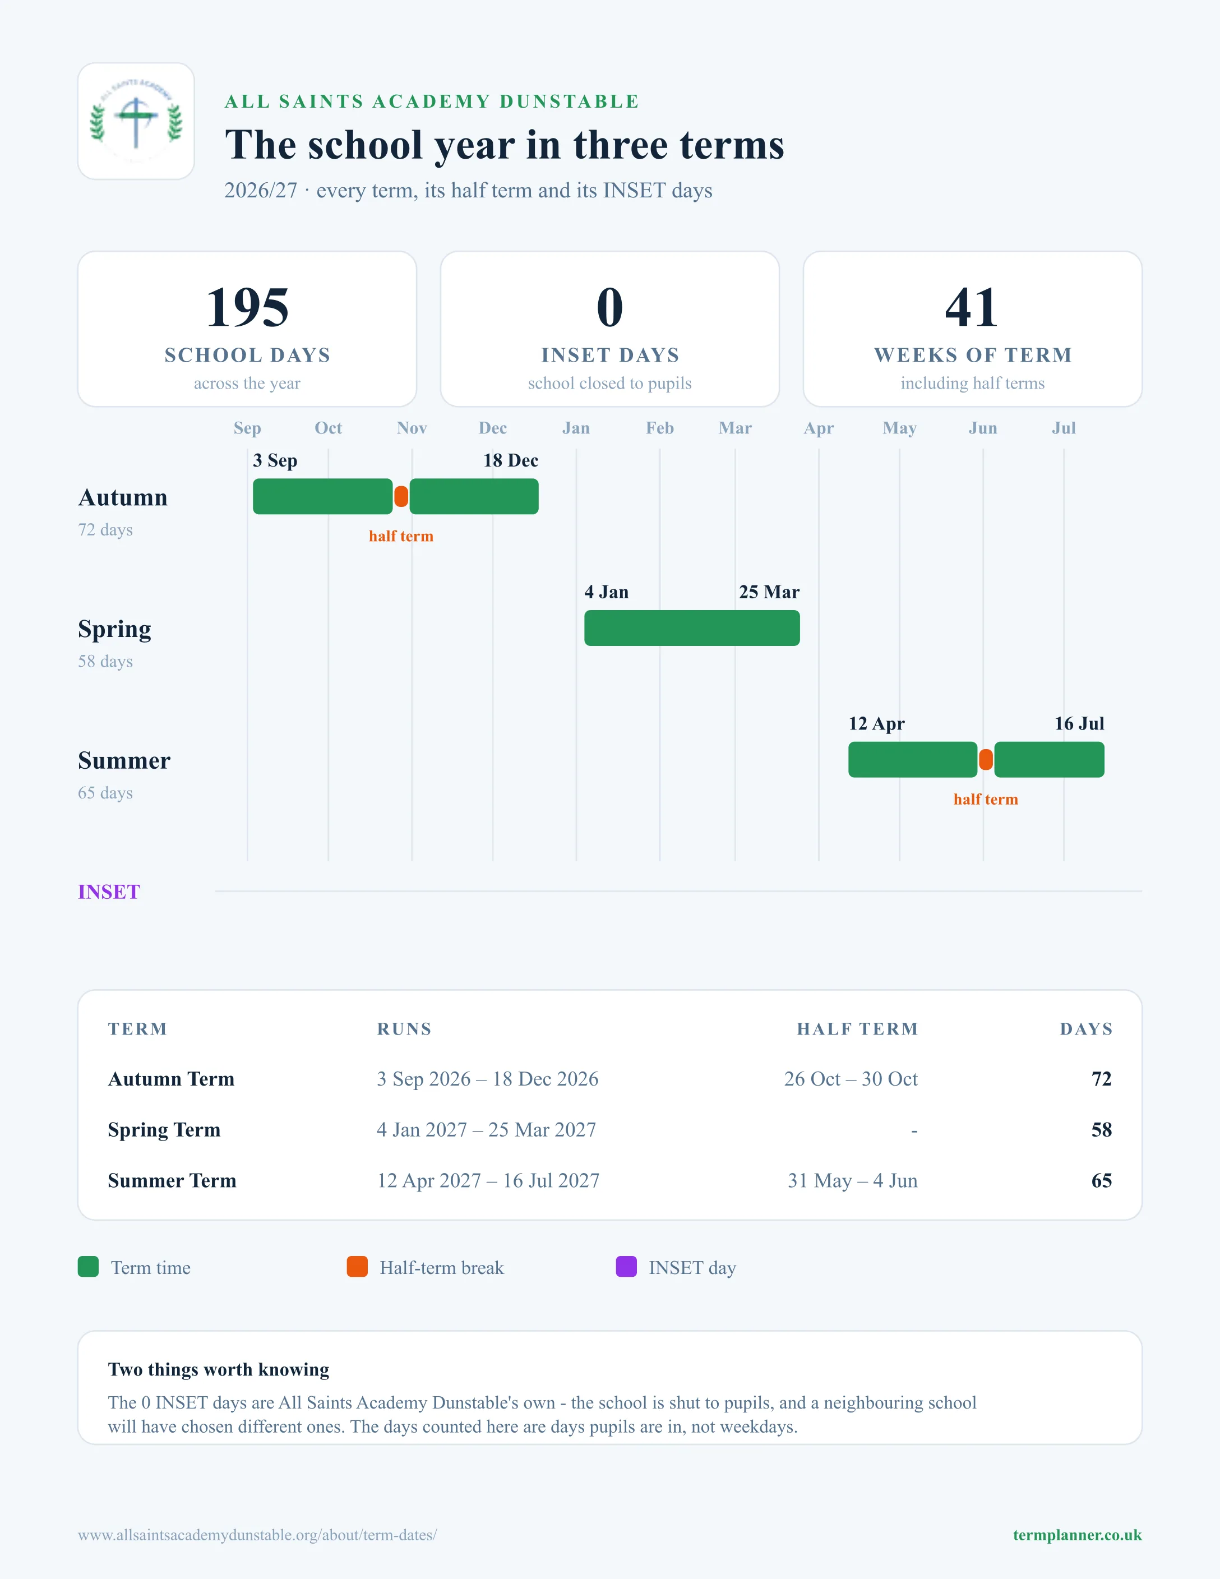Viewport: 1220px width, 1579px height.
Task: Click the orange Summer half-term marker
Action: pos(985,760)
